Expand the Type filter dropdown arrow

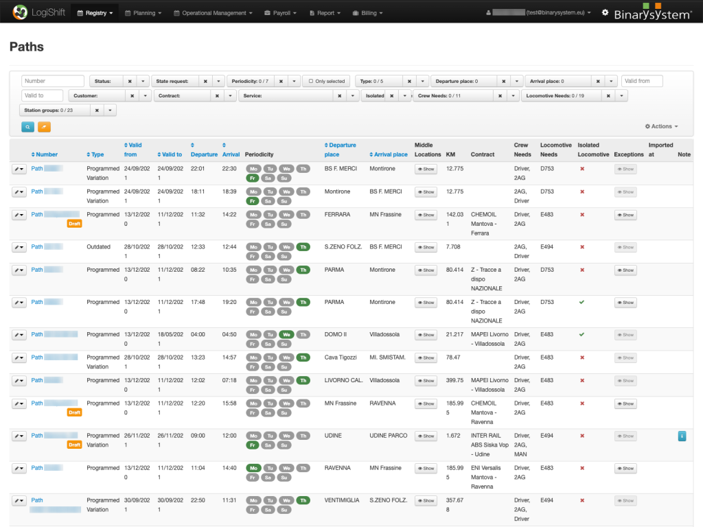click(422, 81)
